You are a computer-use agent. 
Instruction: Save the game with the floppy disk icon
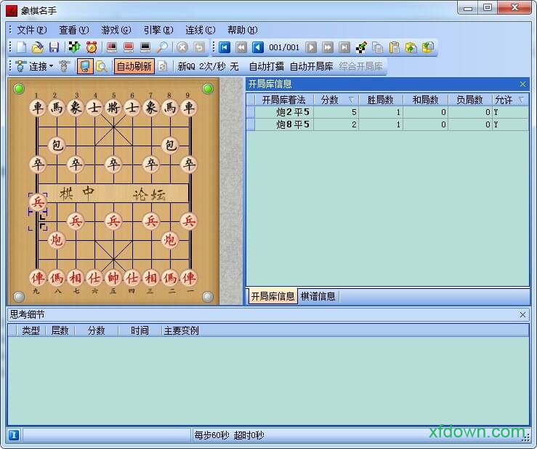pos(54,47)
